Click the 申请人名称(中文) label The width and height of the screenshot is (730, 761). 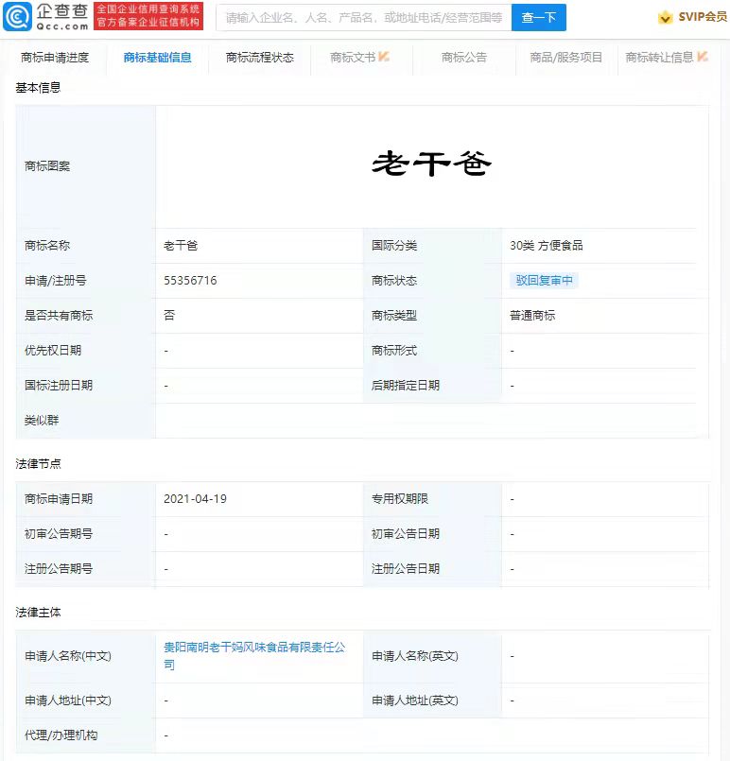point(68,656)
